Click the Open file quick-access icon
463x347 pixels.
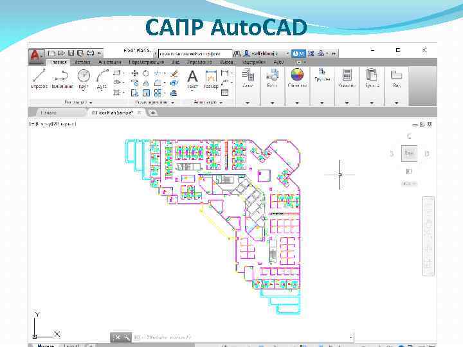61,53
